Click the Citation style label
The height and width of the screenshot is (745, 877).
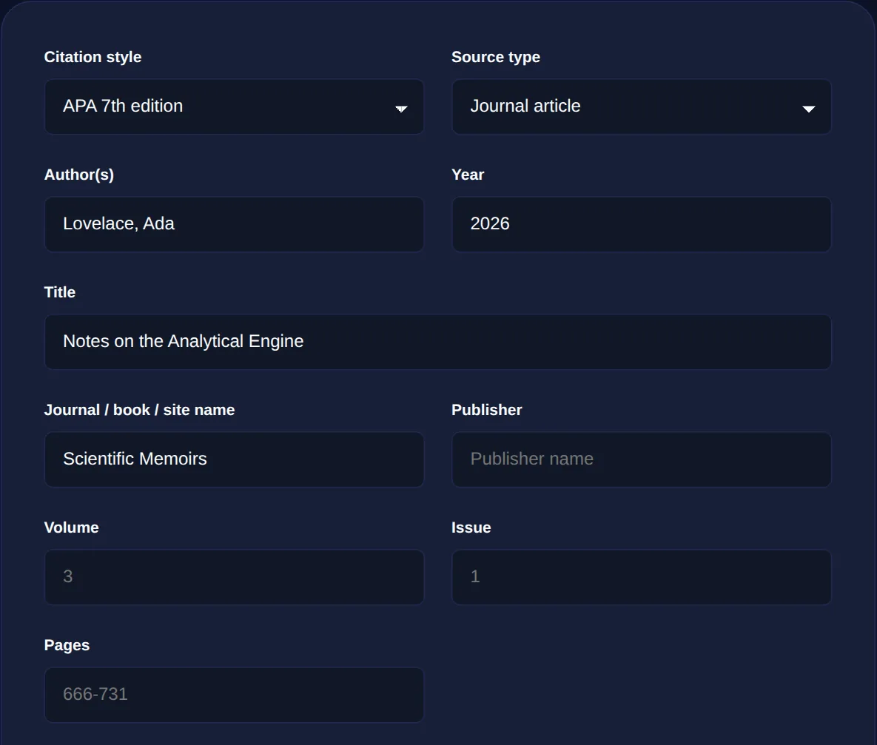point(93,57)
